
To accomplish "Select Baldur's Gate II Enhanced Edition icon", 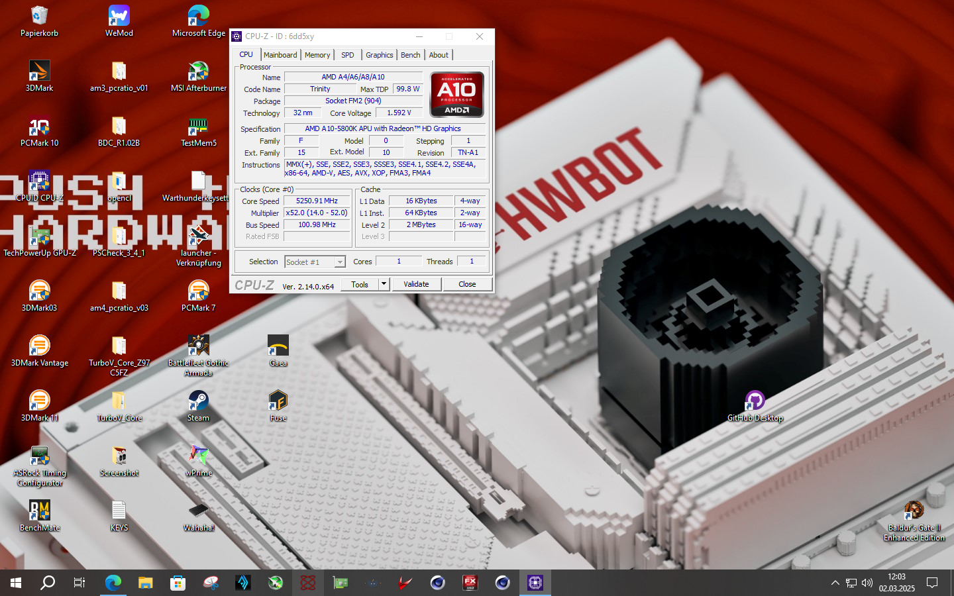I will click(x=914, y=521).
